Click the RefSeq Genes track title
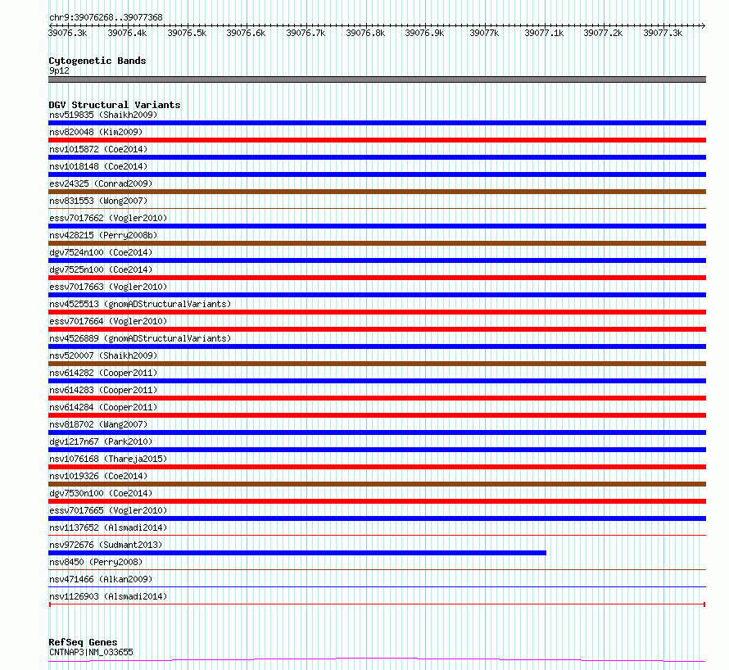 tap(83, 642)
